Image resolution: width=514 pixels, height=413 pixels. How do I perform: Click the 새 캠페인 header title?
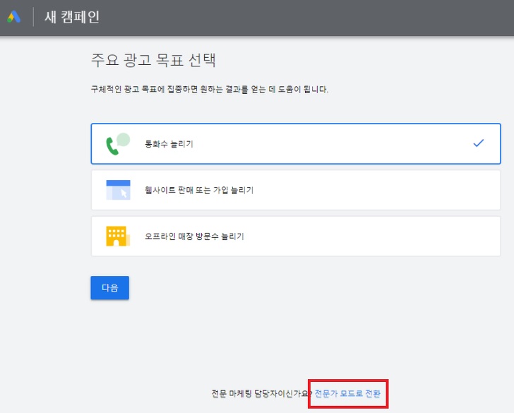[x=72, y=17]
